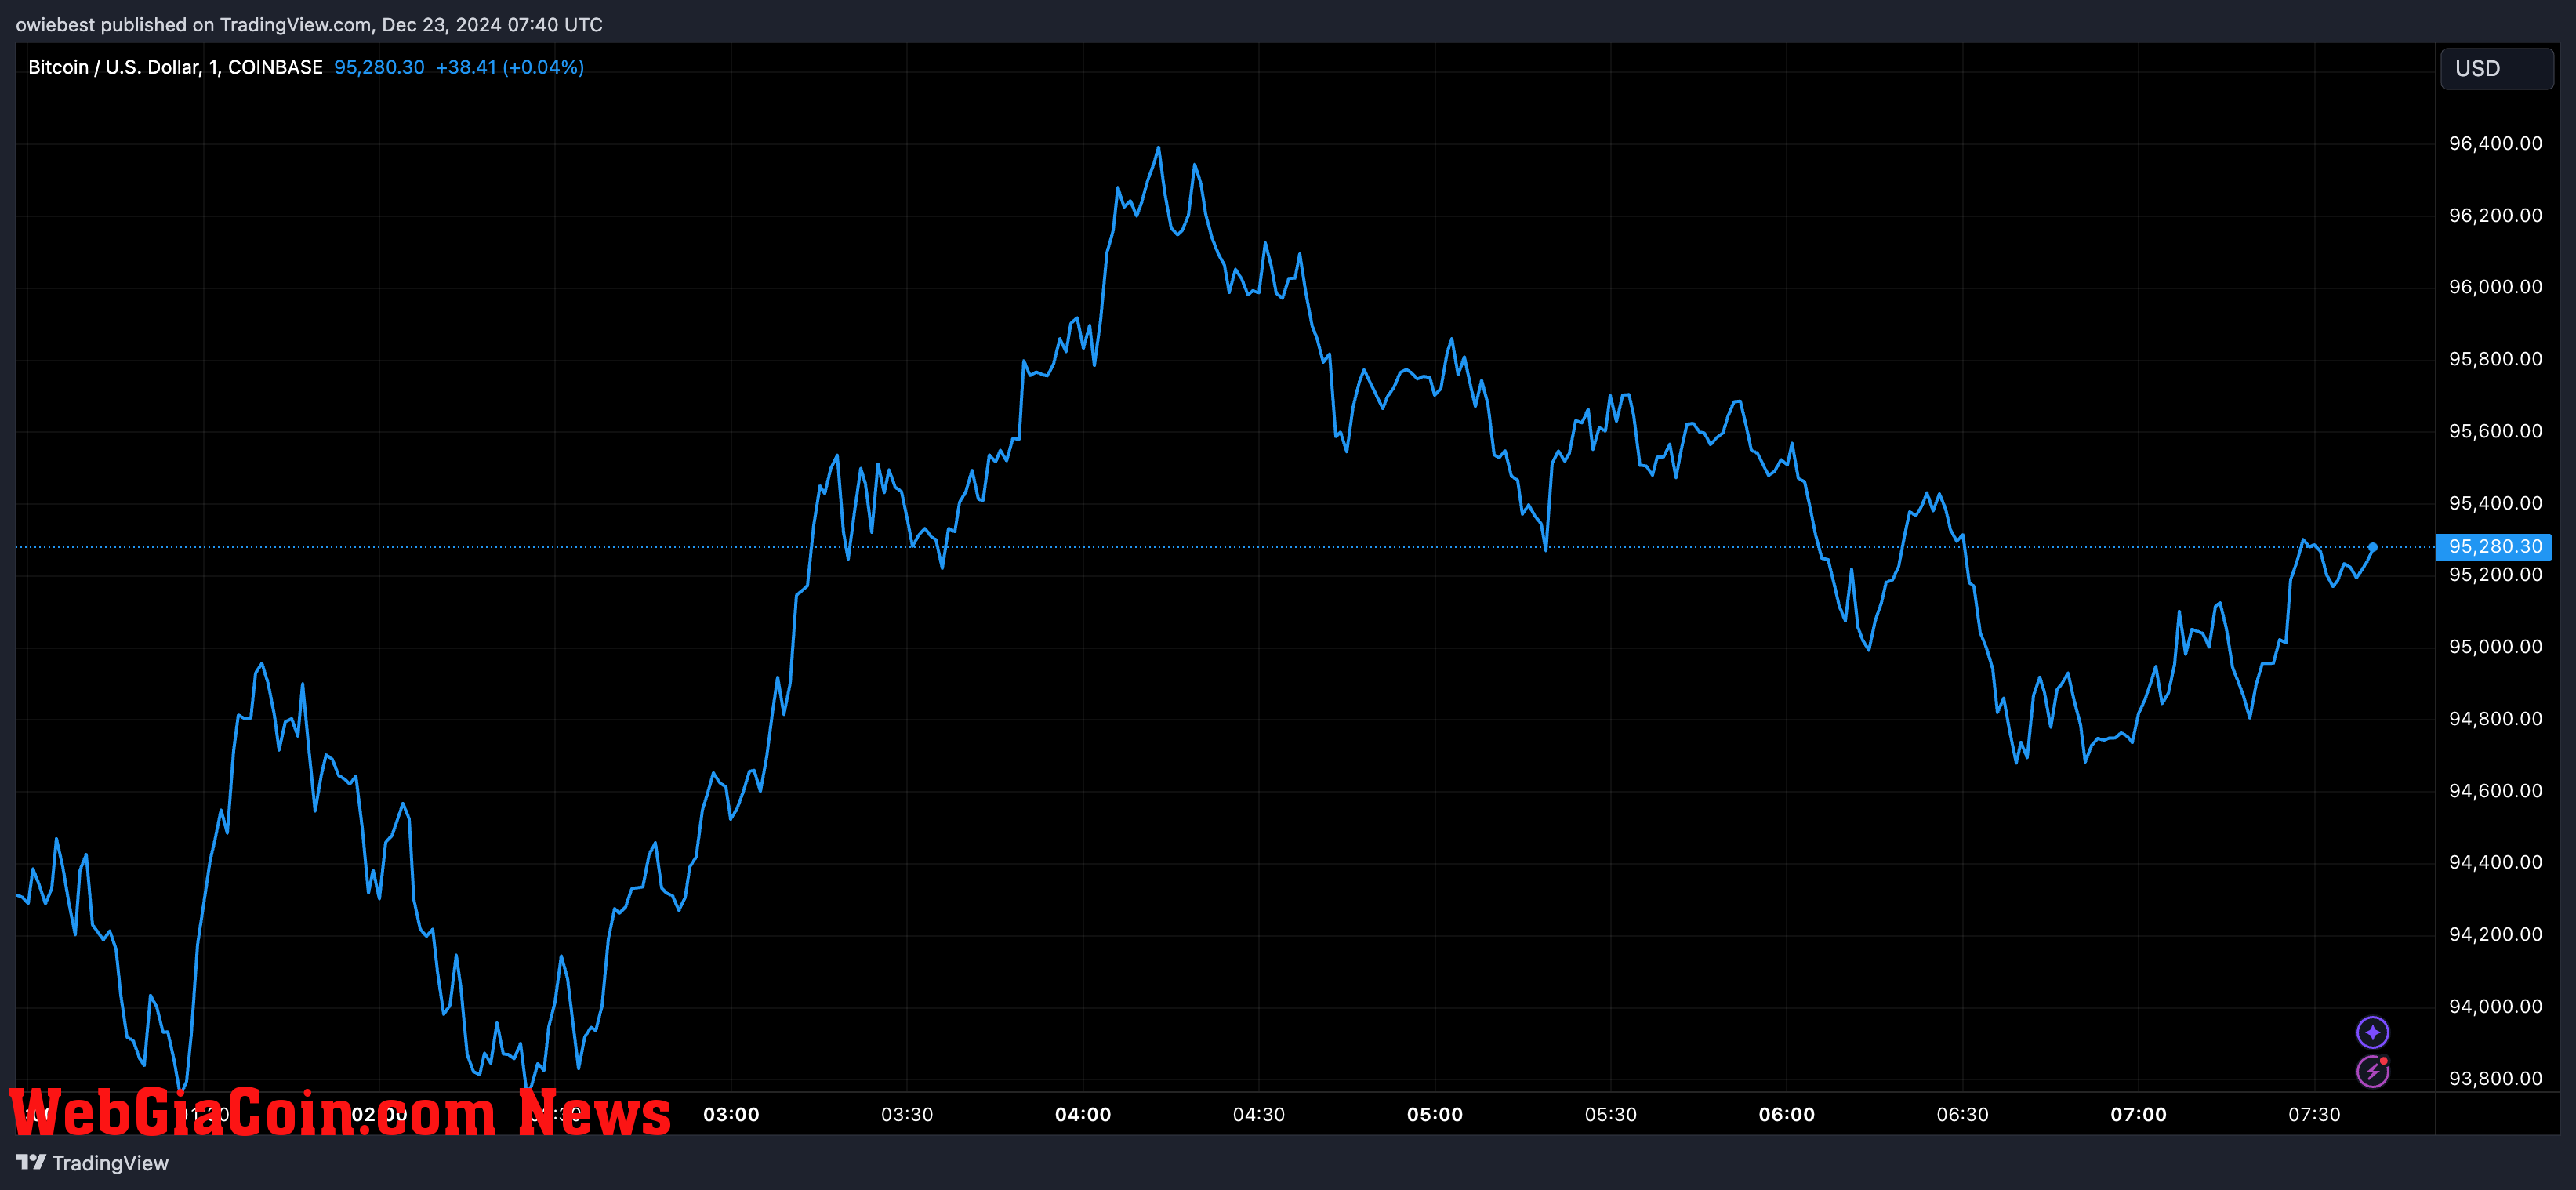Click the lightning bolt alert icon
The width and height of the screenshot is (2576, 1190).
coord(2372,1071)
